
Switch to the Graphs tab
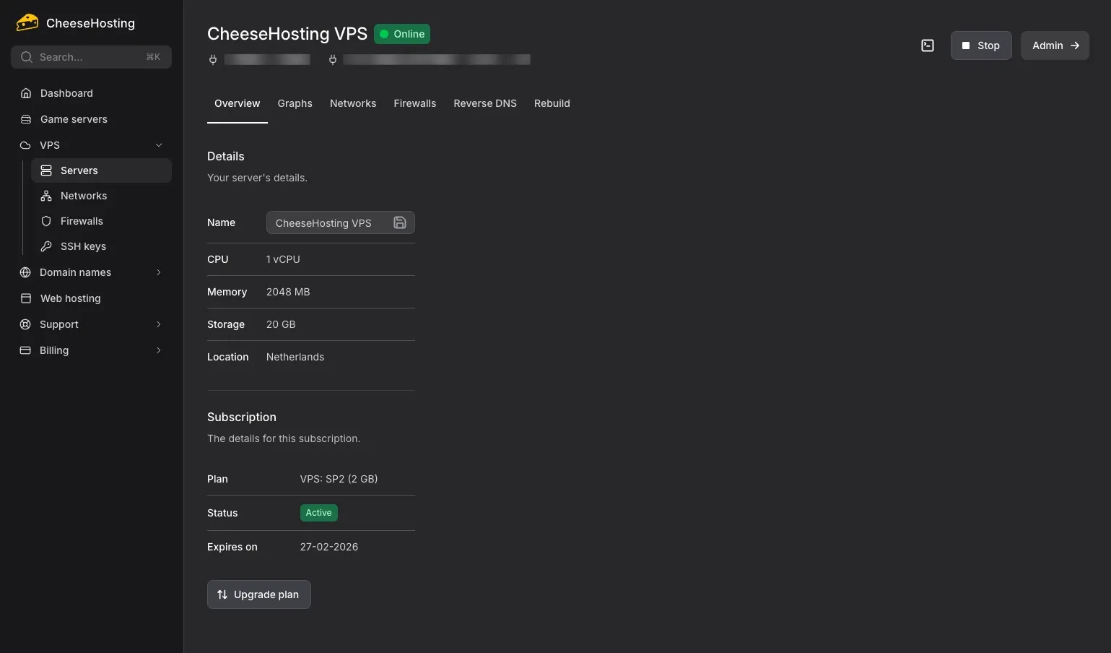pos(295,103)
